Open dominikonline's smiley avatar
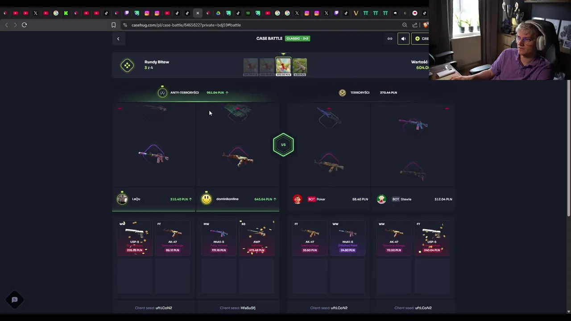This screenshot has height=321, width=571. [x=206, y=199]
